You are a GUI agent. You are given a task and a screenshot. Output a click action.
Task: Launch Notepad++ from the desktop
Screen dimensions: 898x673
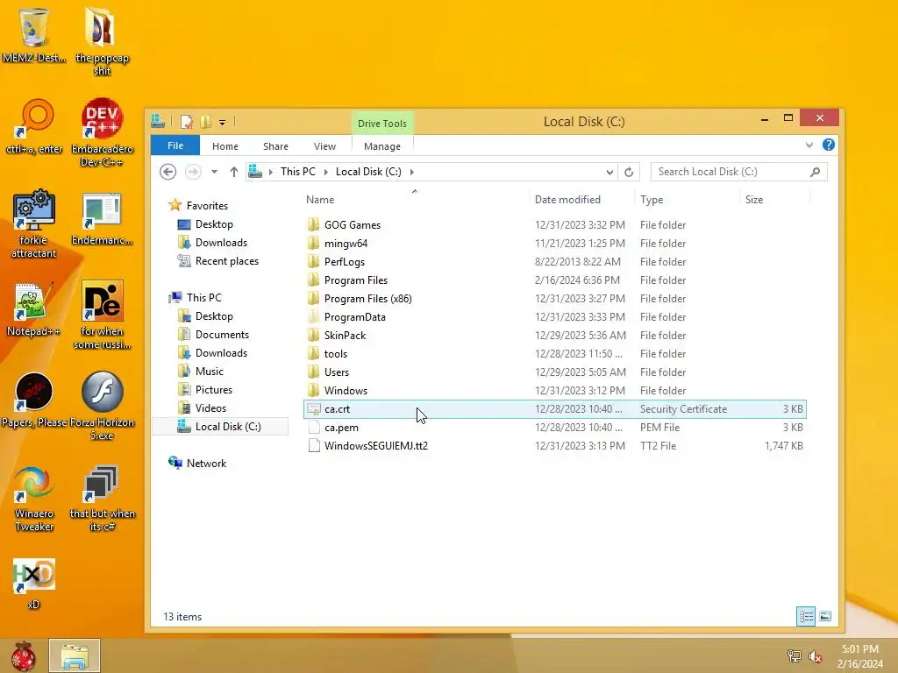point(34,309)
